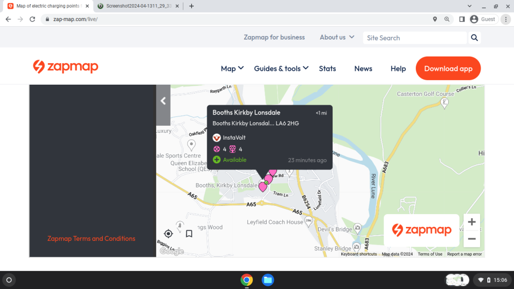Switch to the Screenshot2024-04-13 tab

pos(138,6)
